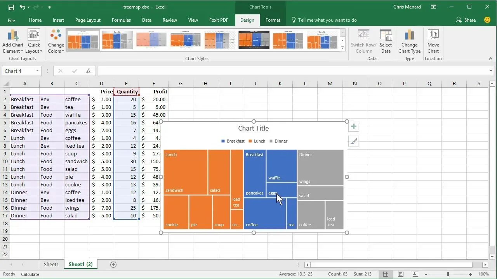The image size is (497, 279).
Task: Click the Select All corner triangle
Action: (5, 83)
